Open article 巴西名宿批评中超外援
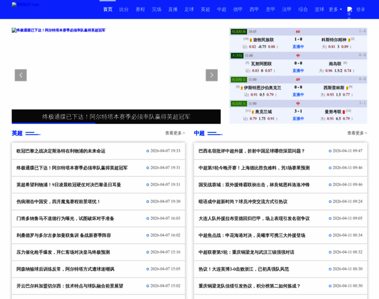This screenshot has width=379, height=299. coord(251,151)
